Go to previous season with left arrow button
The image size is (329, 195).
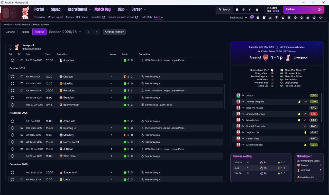point(88,32)
